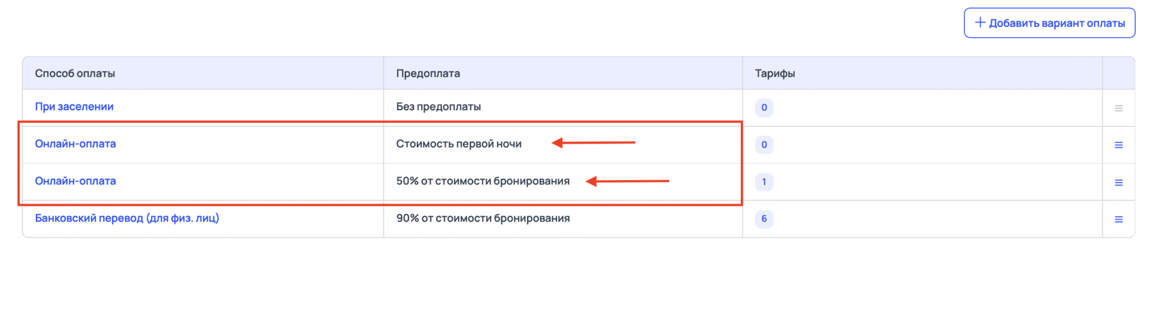The image size is (1150, 328).
Task: Select the 'Без предоплаты' cell
Action: point(438,107)
